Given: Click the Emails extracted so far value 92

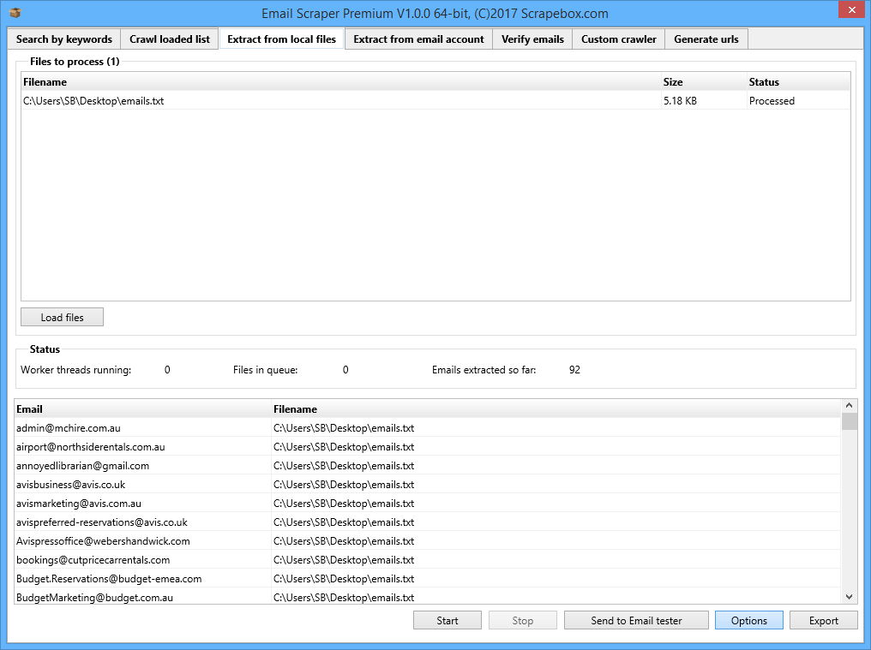Looking at the screenshot, I should pos(574,370).
